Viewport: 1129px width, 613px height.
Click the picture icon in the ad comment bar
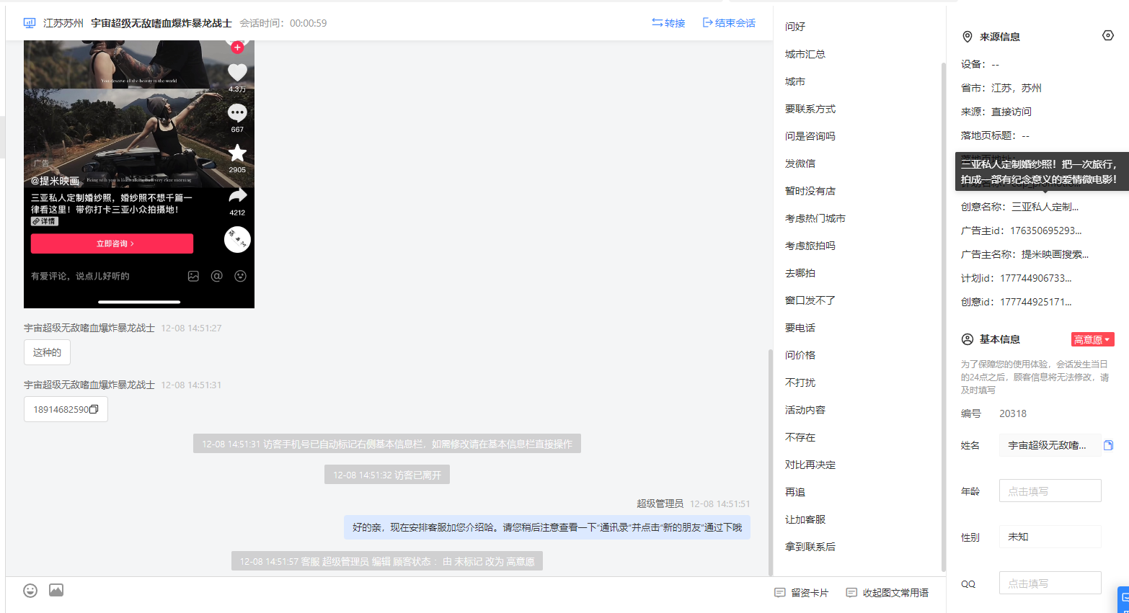(193, 276)
